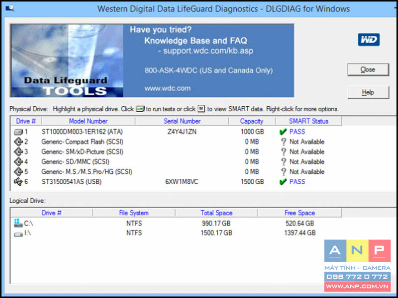Sort by the Capacity column header
The image size is (398, 298).
[252, 121]
